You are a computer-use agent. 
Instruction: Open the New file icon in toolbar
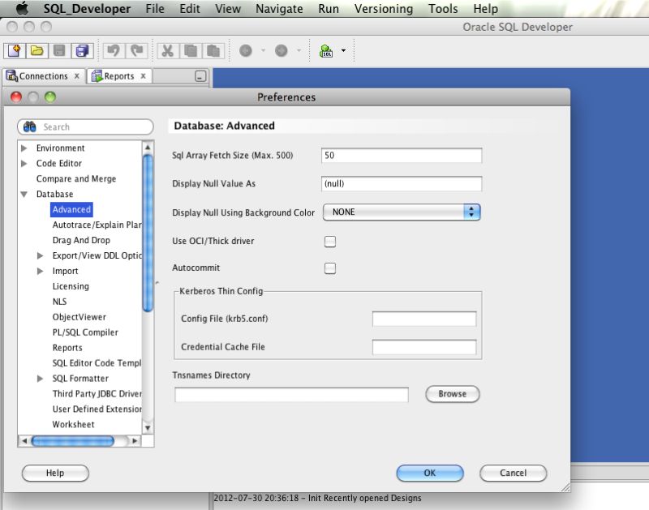(x=15, y=49)
